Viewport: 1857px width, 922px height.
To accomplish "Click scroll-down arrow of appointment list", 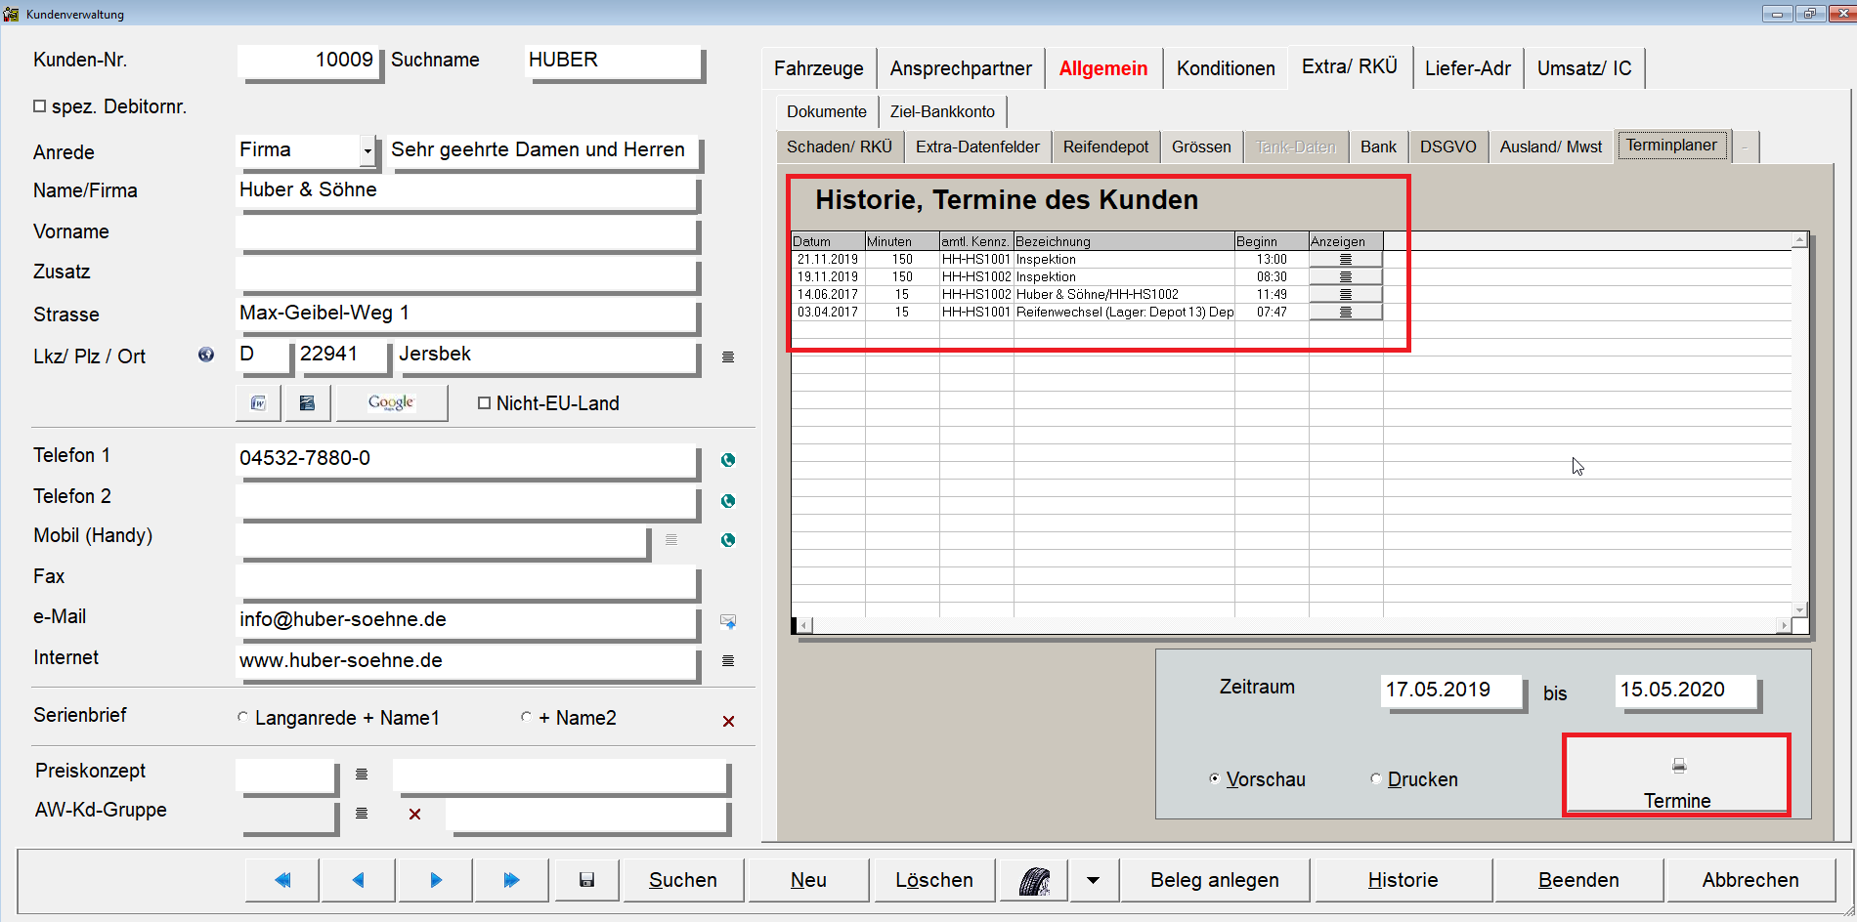I will pos(1799,609).
